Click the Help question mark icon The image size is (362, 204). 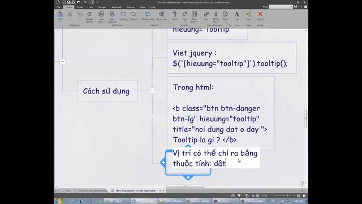[x=305, y=7]
